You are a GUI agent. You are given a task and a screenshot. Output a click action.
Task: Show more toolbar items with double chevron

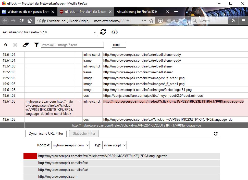(233, 21)
